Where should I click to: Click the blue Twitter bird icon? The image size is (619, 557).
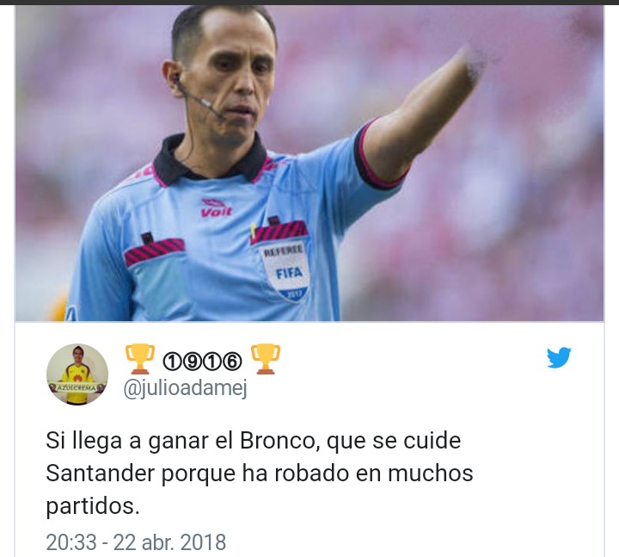559,357
